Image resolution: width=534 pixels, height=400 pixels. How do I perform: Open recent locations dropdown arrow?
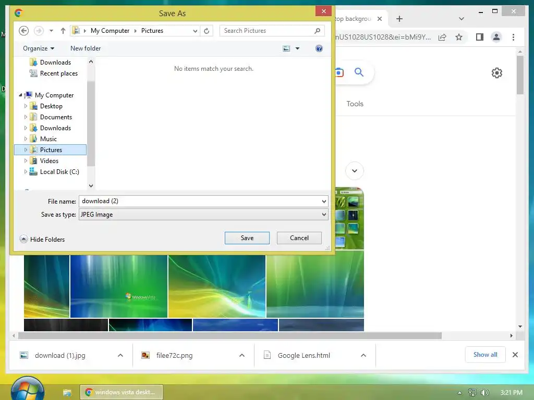[51, 31]
